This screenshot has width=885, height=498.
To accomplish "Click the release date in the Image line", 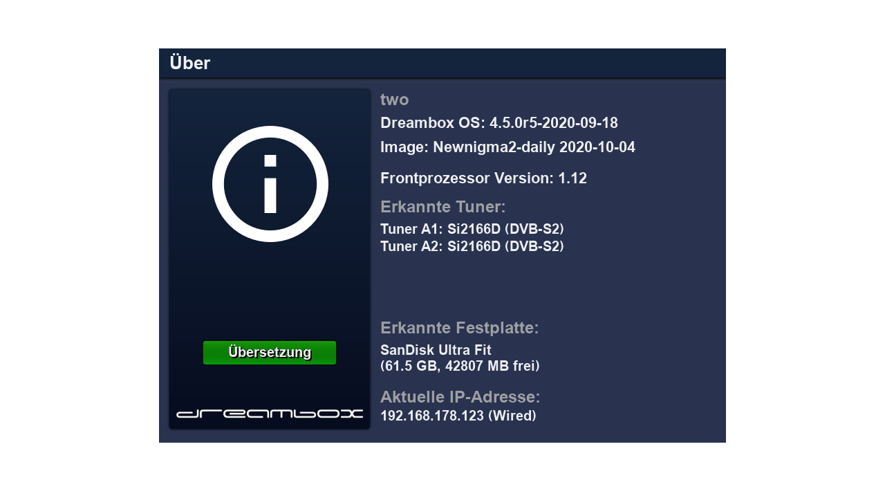I will (597, 147).
